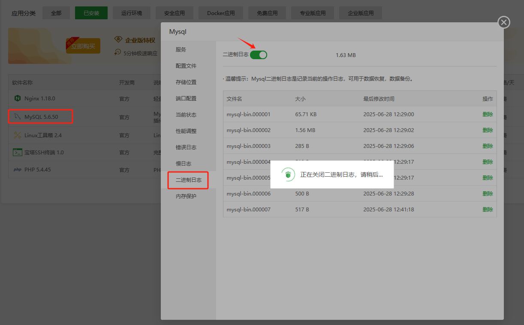Screen dimensions: 524x325
Task: Disable the 二进制日志 toggle switch
Action: tap(258, 55)
